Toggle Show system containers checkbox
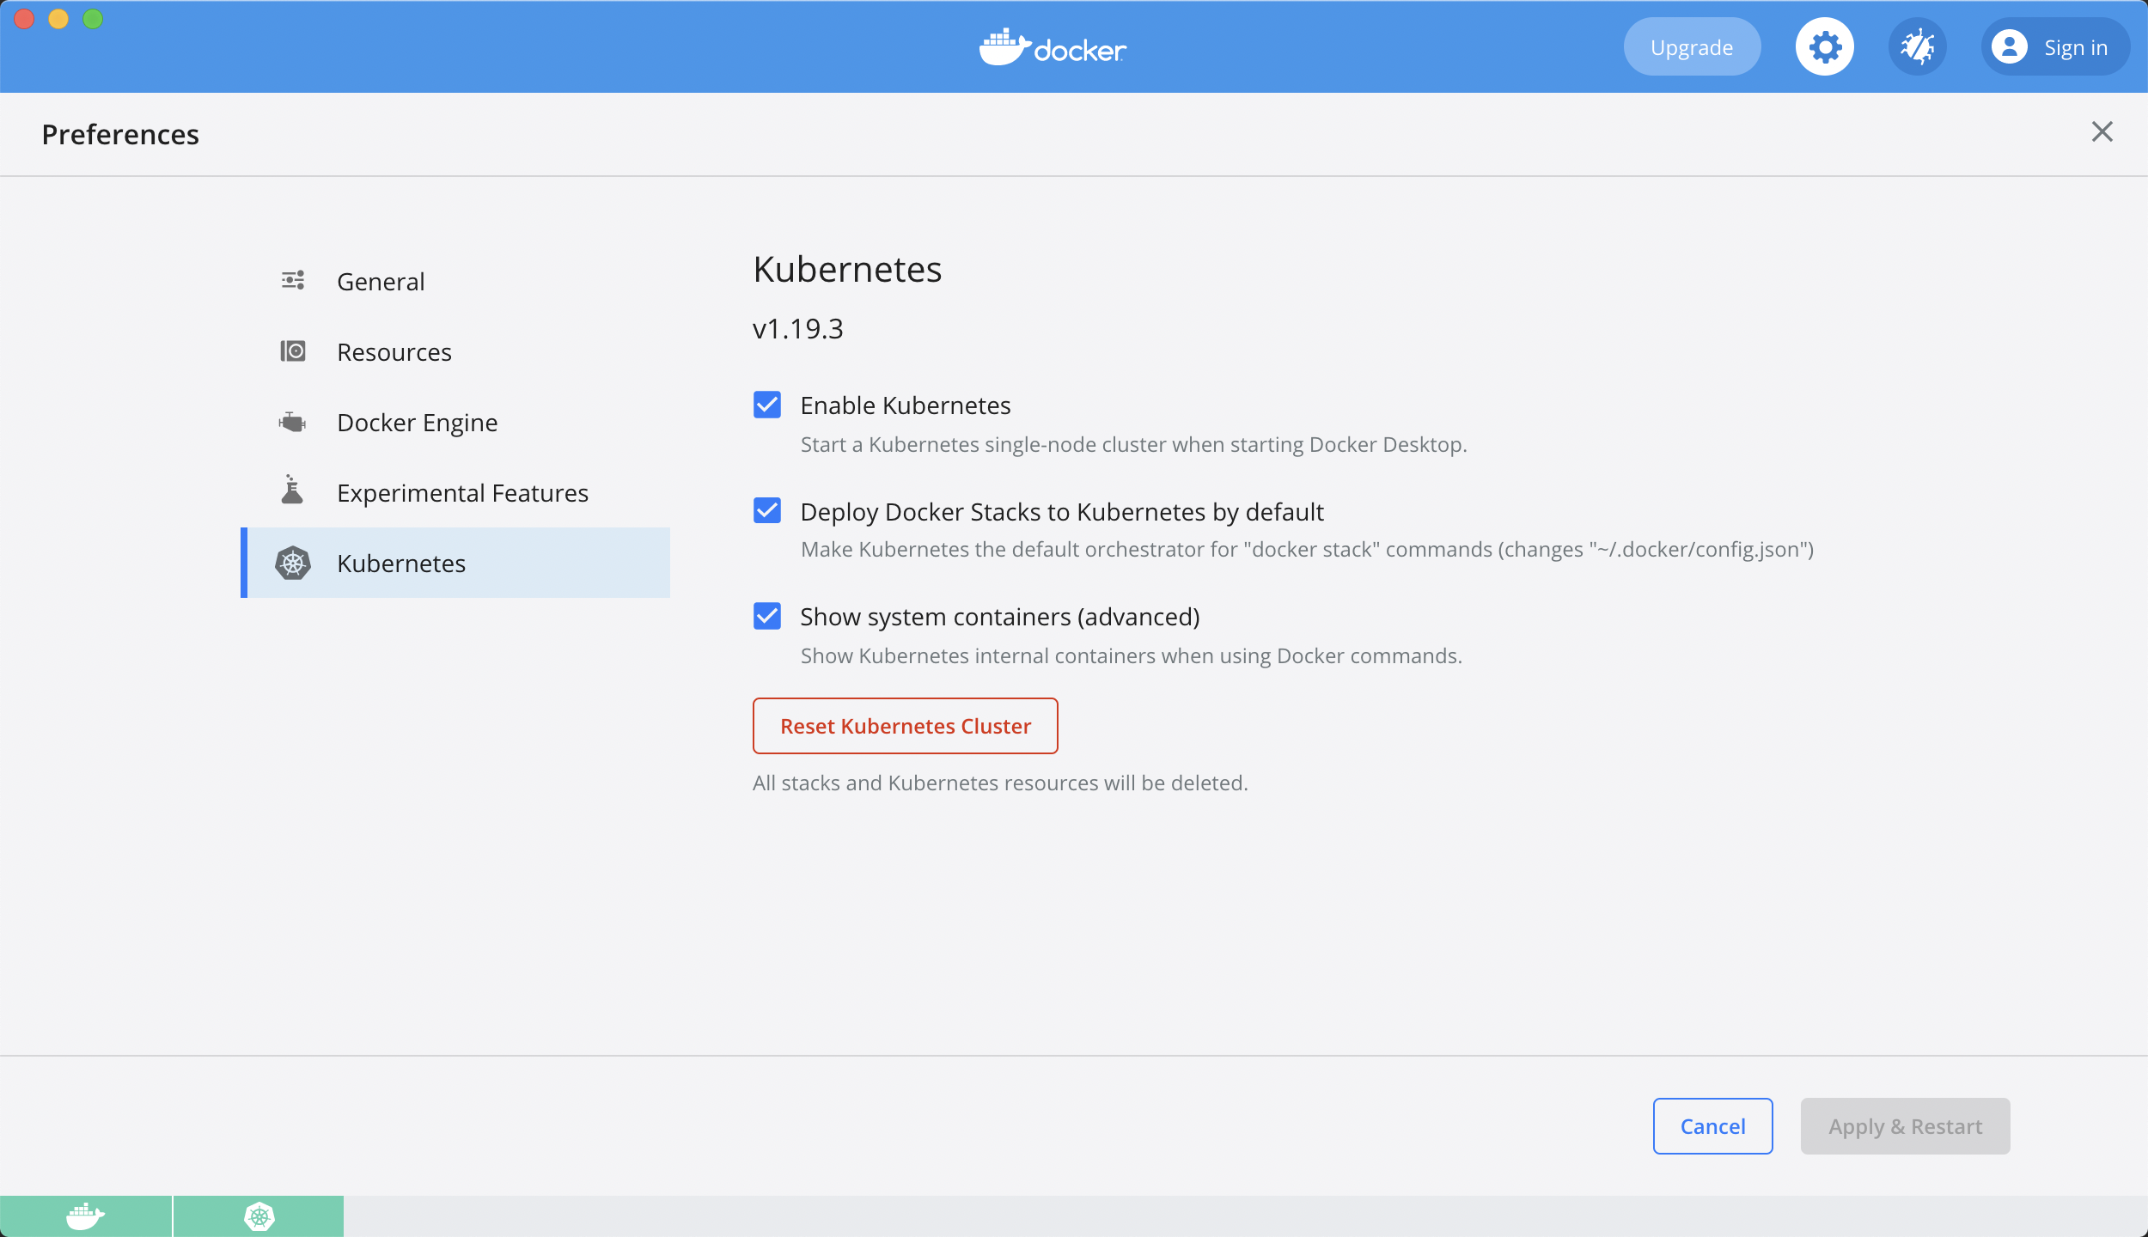The image size is (2148, 1237). click(767, 616)
